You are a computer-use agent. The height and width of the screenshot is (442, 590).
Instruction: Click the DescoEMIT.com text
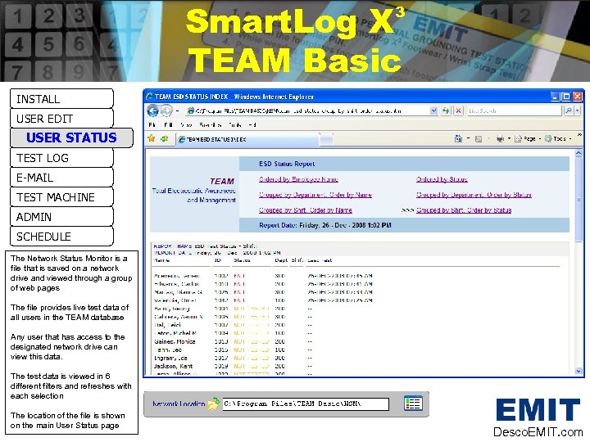coord(538,432)
